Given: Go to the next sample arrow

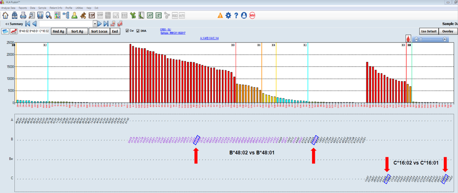Looking at the screenshot, I should [x=100, y=24].
